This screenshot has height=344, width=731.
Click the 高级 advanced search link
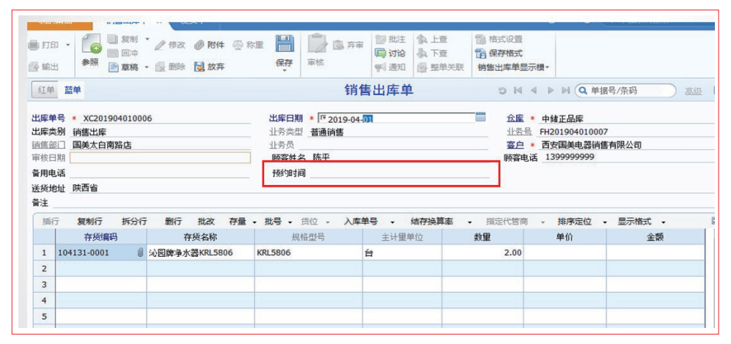[692, 91]
